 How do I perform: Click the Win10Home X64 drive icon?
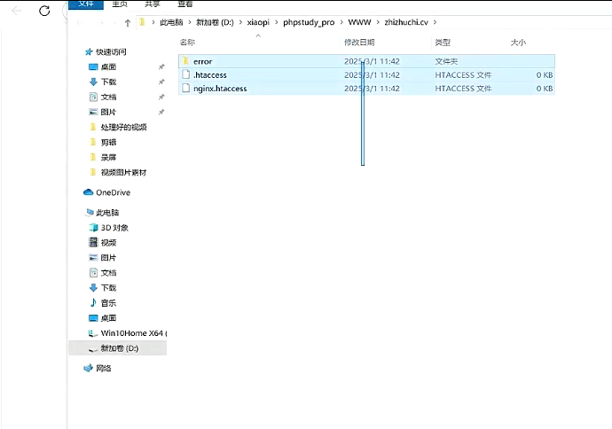93,333
